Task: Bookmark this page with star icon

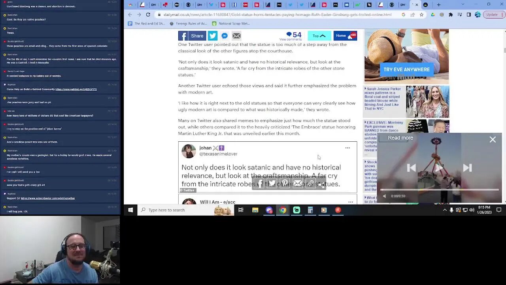Action: coord(421,15)
